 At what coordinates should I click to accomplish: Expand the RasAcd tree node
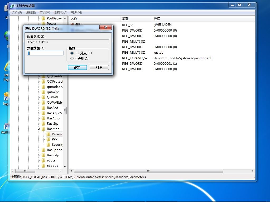pyautogui.click(x=39, y=108)
